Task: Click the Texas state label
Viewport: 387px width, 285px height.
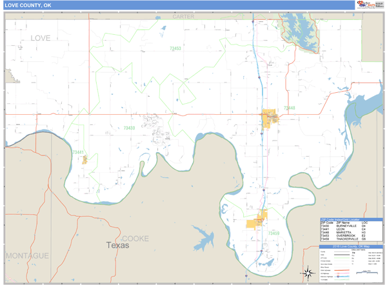Action: [x=117, y=246]
